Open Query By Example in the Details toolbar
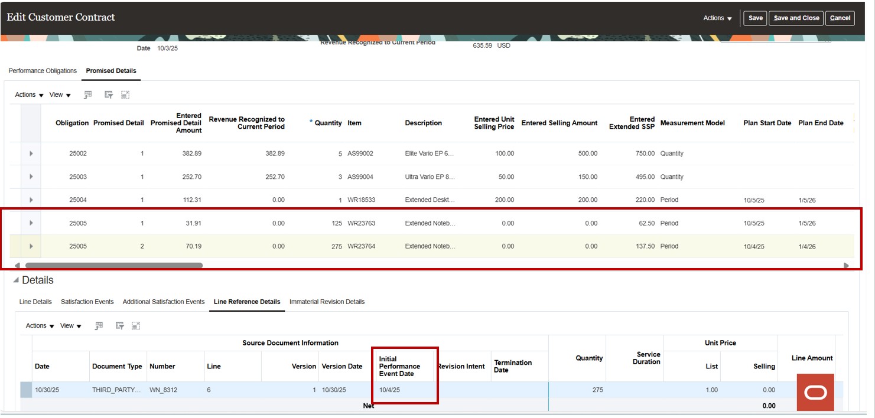875x418 pixels. 119,325
